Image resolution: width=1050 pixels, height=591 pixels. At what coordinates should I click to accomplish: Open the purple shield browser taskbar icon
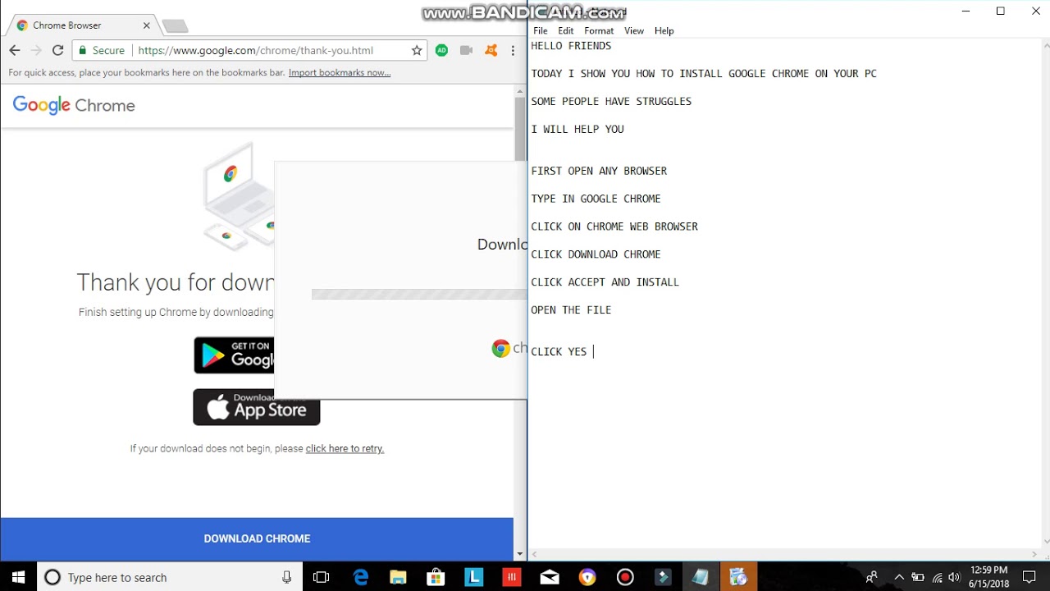tap(587, 577)
